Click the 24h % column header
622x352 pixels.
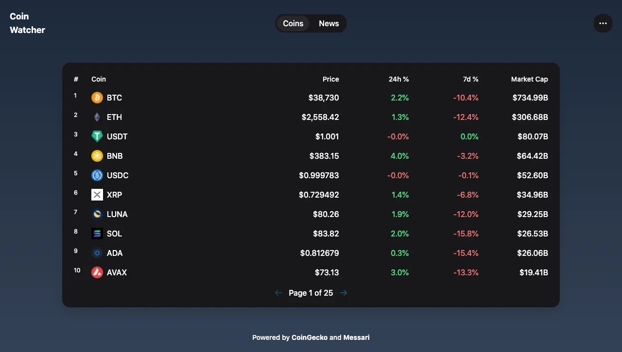click(398, 79)
